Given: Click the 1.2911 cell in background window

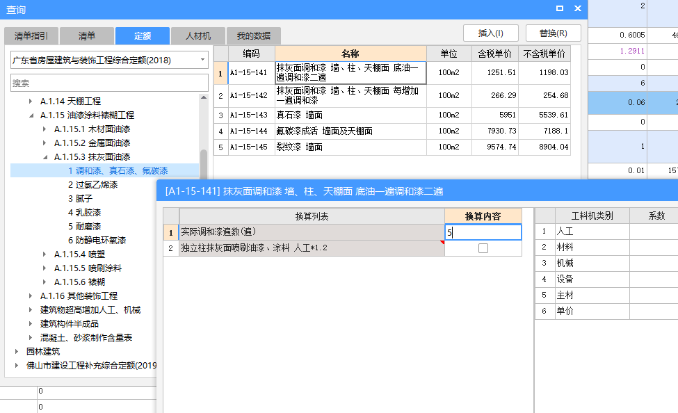Looking at the screenshot, I should point(618,51).
